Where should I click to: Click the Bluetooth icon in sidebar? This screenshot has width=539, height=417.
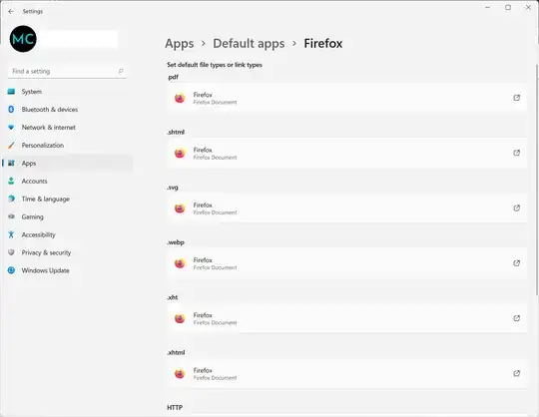point(11,110)
